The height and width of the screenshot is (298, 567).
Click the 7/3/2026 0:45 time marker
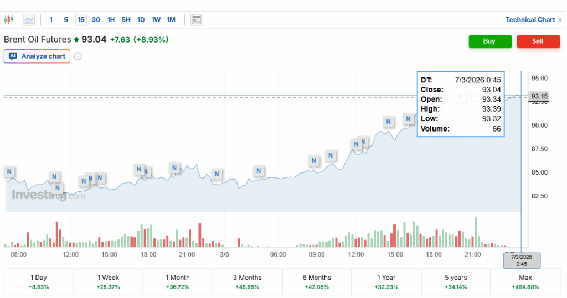(521, 260)
